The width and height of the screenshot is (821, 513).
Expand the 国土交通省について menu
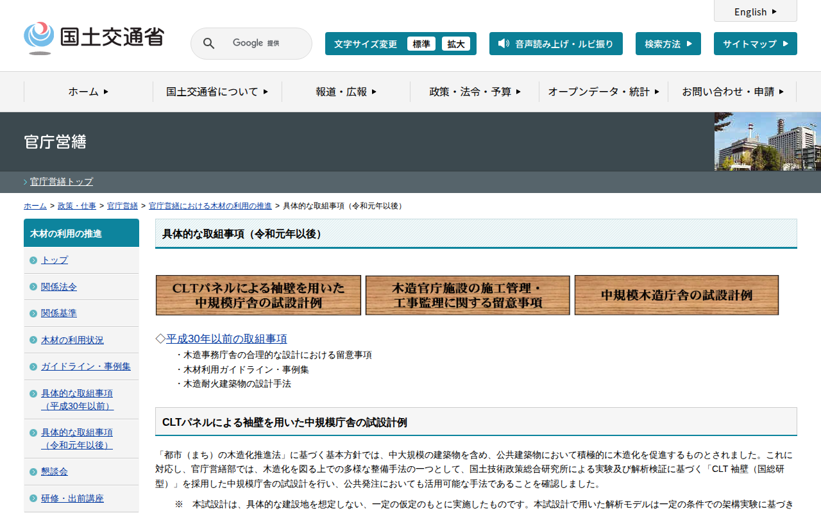click(x=217, y=92)
